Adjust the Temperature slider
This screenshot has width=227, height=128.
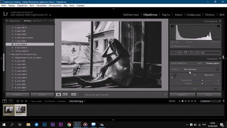[x=202, y=80]
